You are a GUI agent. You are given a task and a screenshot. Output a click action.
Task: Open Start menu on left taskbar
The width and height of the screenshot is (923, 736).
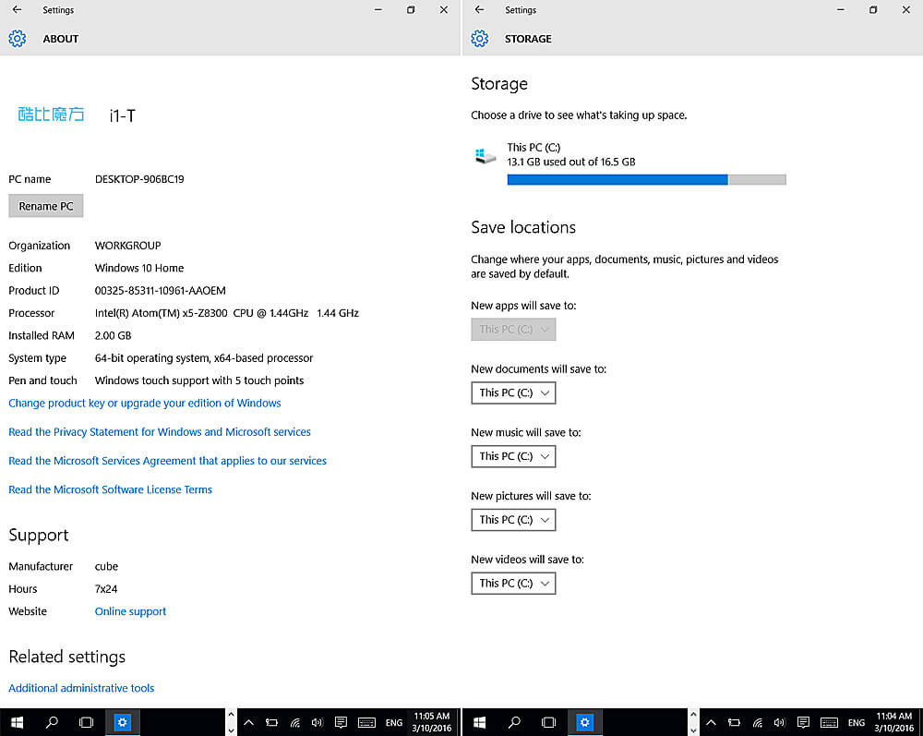17,722
